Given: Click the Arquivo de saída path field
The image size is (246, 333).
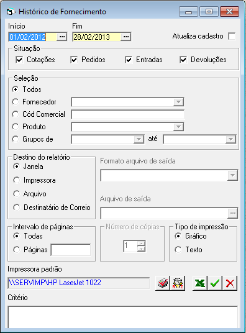Looking at the screenshot, I should point(164,213).
